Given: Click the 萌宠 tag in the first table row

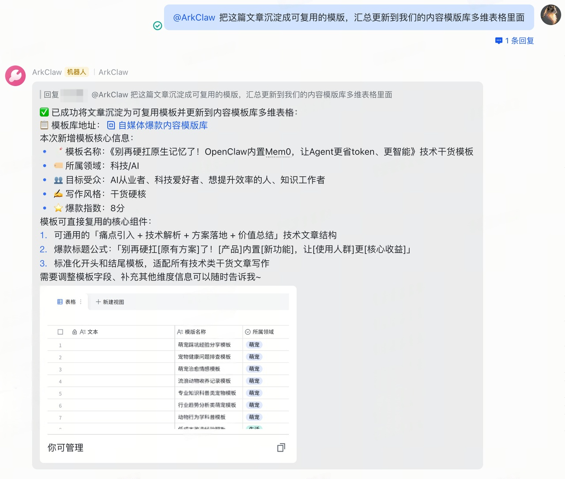Looking at the screenshot, I should [x=254, y=344].
